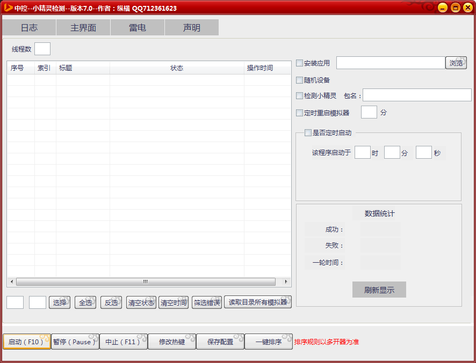Click the 一轮时间： label
This screenshot has width=476, height=363.
328,263
